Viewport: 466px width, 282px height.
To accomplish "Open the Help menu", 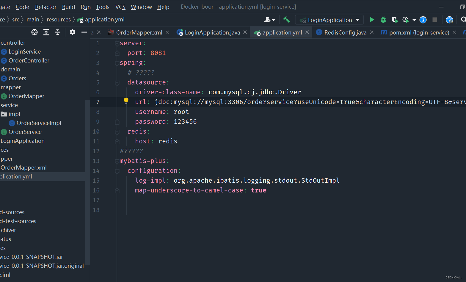I will [x=163, y=7].
